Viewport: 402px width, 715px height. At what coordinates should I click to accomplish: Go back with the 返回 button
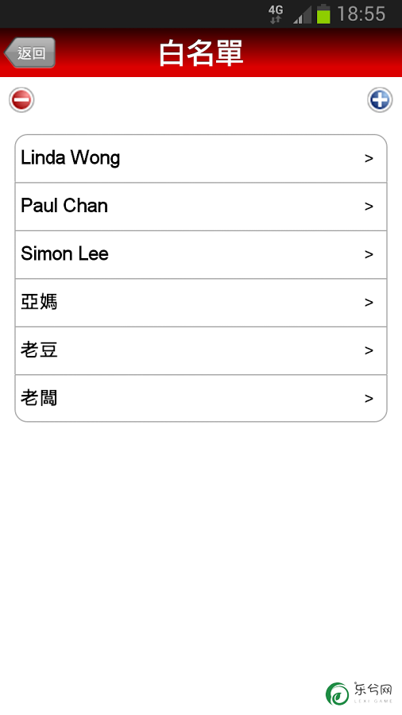tap(29, 53)
